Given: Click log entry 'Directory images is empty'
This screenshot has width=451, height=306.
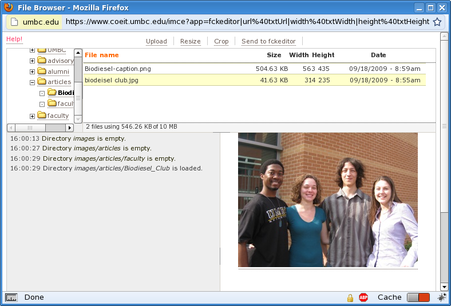Looking at the screenshot, I should [x=68, y=138].
